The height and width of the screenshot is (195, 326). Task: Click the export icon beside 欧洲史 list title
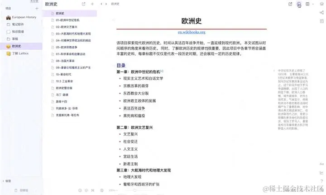coord(84,4)
